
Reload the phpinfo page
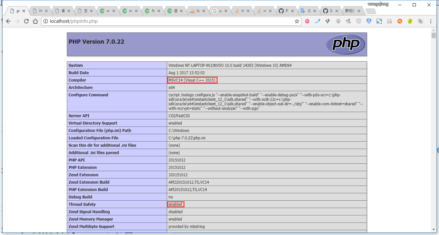click(x=26, y=21)
